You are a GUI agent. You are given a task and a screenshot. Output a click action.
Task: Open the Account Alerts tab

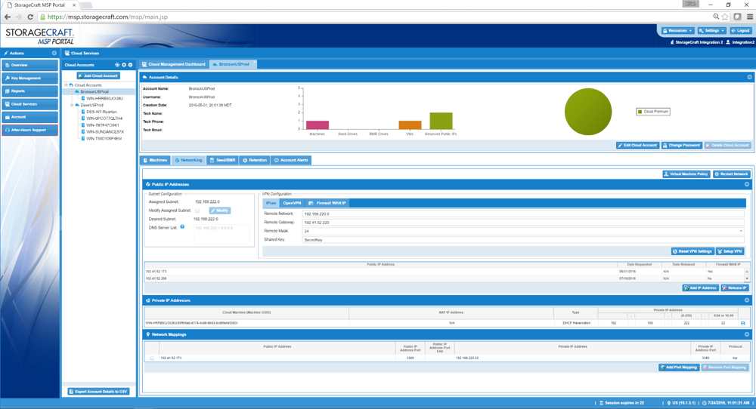click(x=291, y=160)
